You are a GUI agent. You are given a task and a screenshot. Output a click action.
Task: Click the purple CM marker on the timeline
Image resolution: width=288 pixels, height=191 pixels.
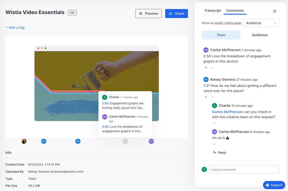point(151,141)
